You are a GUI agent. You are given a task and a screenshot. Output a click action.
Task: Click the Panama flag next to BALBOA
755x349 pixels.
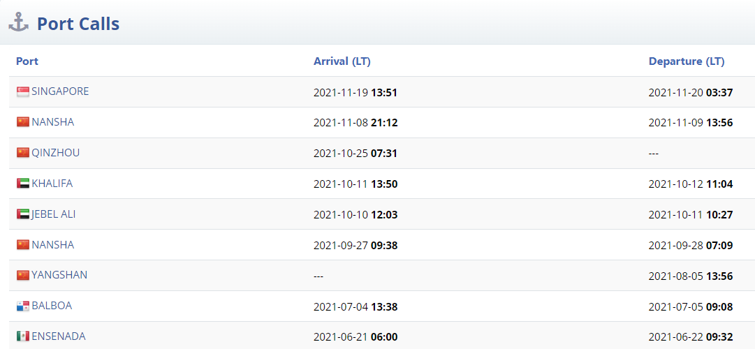(x=23, y=306)
